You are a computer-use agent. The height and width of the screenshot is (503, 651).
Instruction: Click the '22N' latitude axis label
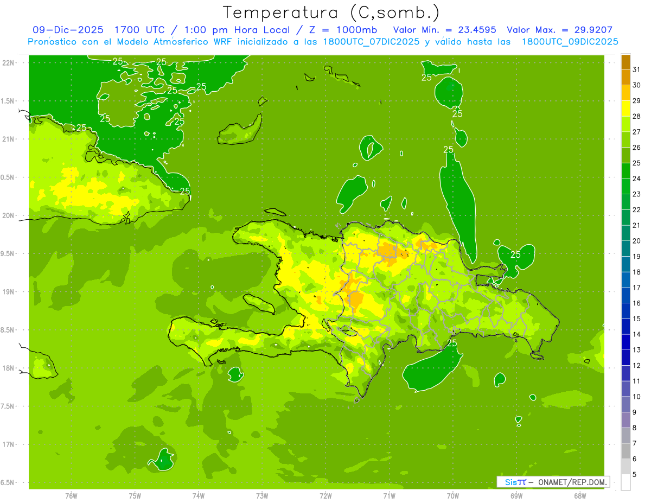(9, 63)
